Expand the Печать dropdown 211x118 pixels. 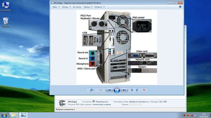coord(66,7)
